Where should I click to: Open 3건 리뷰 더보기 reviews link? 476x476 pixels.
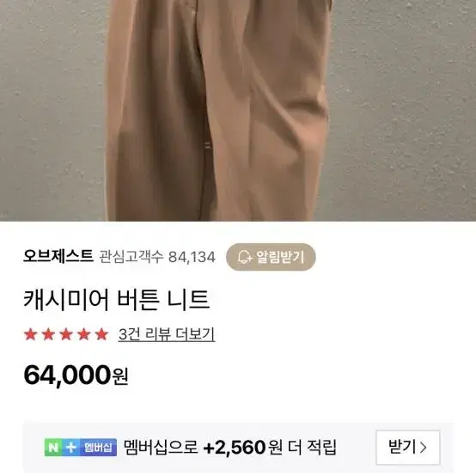[x=167, y=334]
